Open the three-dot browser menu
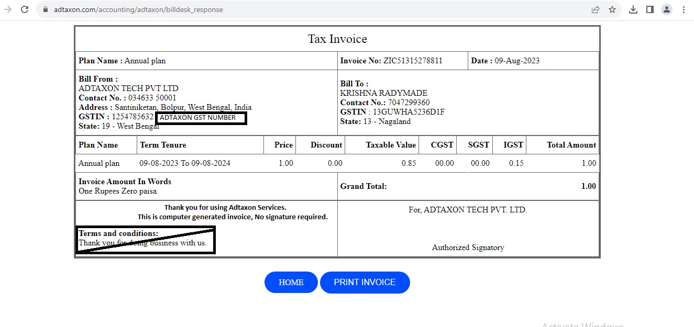694x327 pixels. pos(684,9)
